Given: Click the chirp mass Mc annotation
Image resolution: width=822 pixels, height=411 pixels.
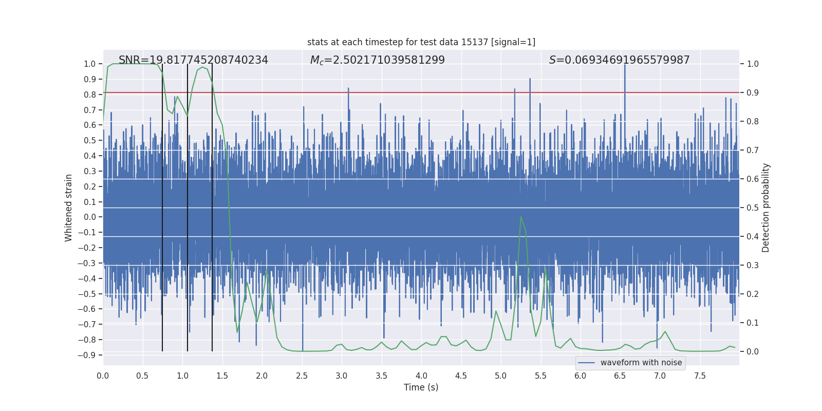Looking at the screenshot, I should [377, 60].
